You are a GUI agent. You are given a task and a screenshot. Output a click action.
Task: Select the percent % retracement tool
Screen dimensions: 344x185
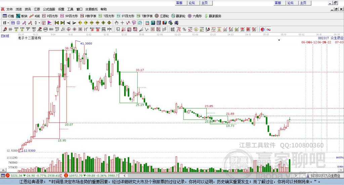[184, 29]
